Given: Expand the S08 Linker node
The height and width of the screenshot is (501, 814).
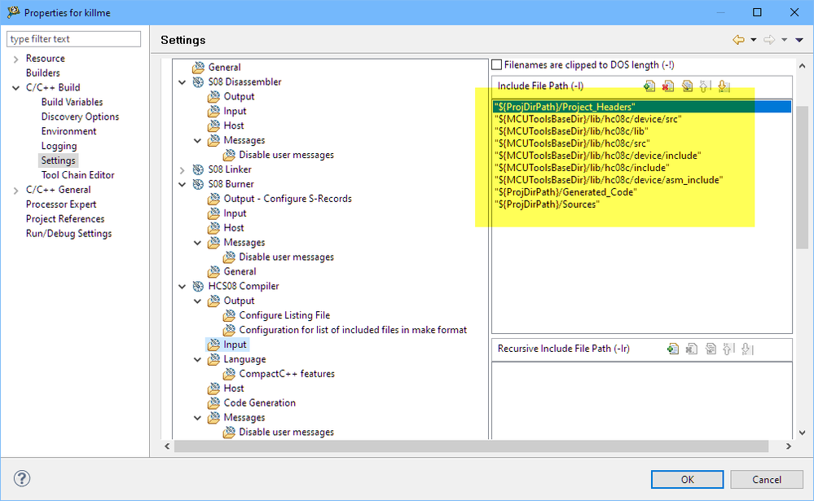Looking at the screenshot, I should tap(183, 169).
